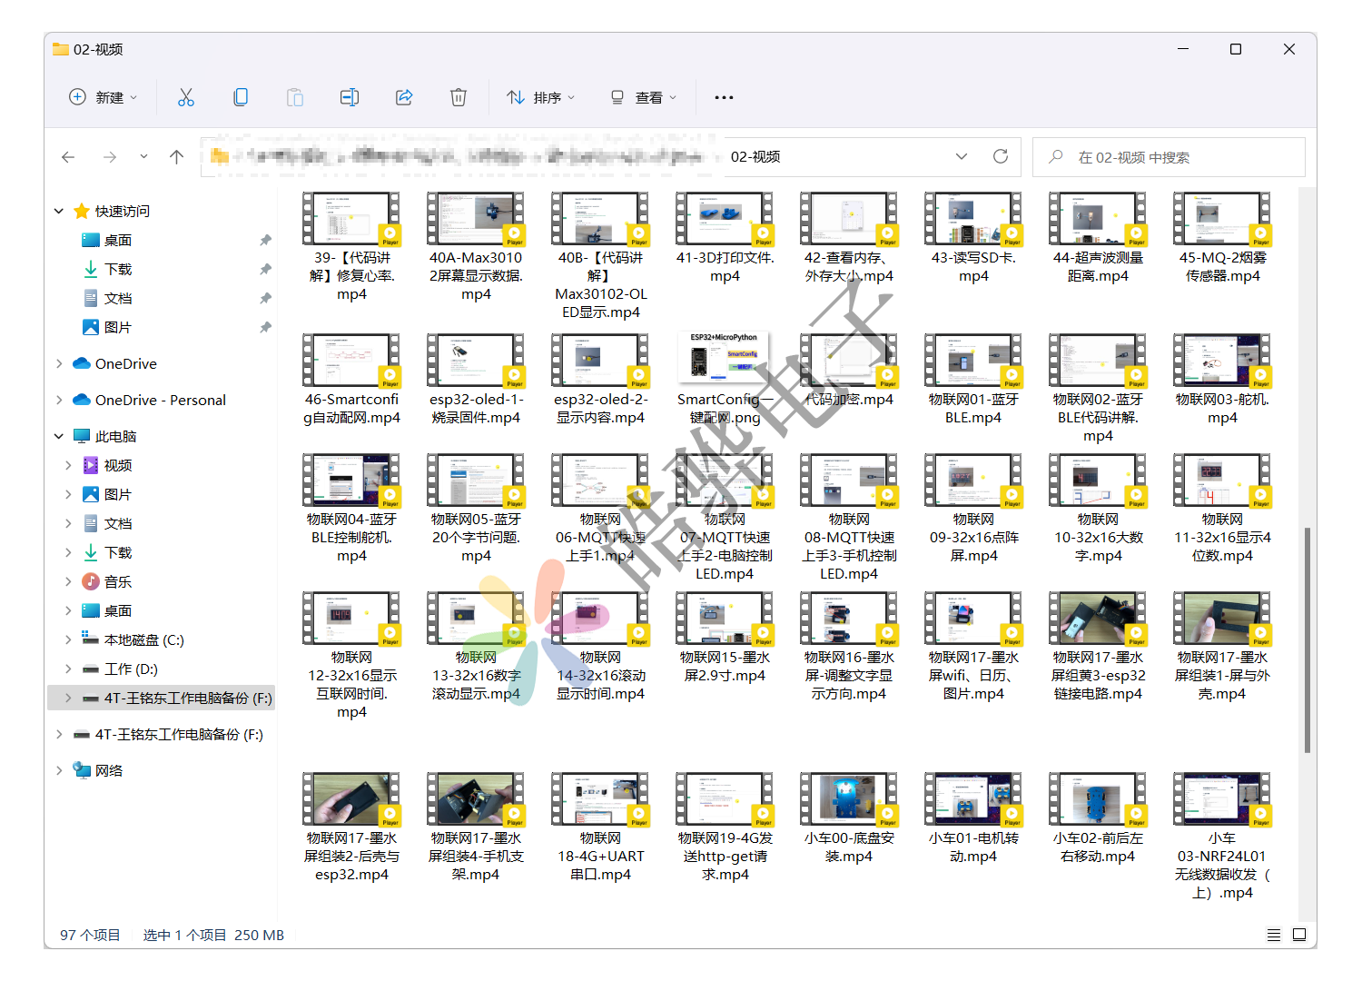Click the 02-视频 breadcrumb segment

click(755, 157)
